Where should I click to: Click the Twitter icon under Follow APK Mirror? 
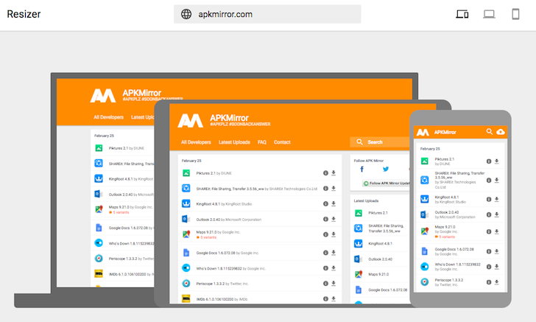[x=386, y=169]
